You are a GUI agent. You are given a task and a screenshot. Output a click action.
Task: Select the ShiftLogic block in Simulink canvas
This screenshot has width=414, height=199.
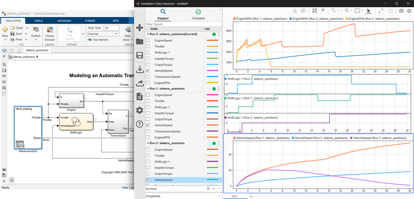tap(76, 121)
